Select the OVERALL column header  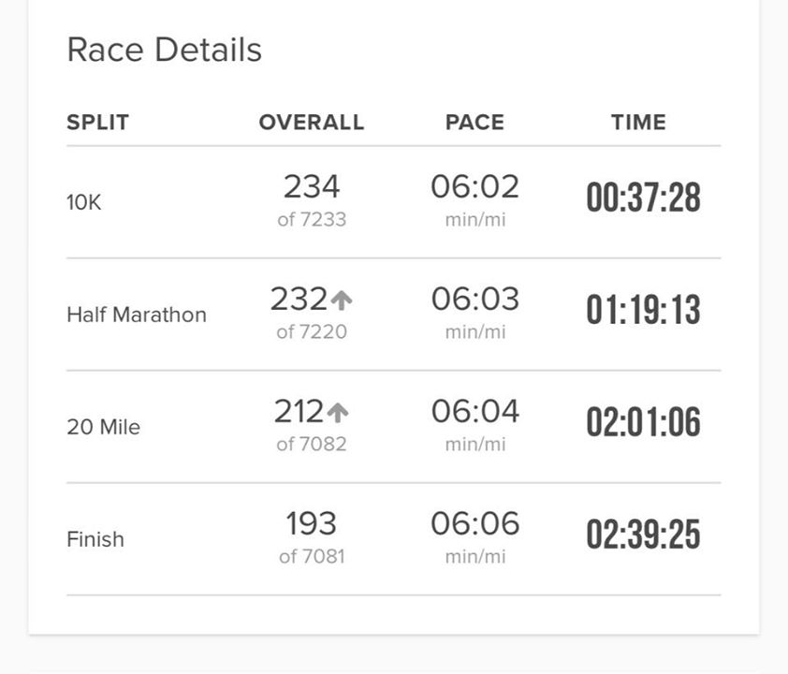[x=312, y=122]
